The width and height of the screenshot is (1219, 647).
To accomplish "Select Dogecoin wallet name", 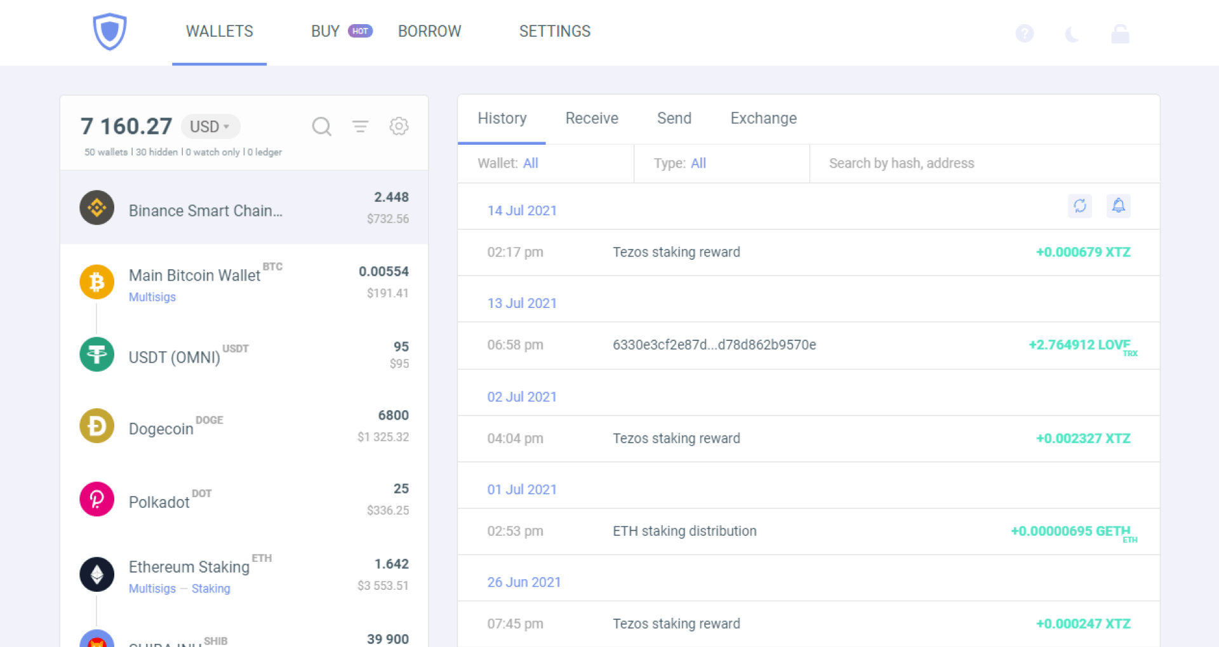I will [x=161, y=429].
